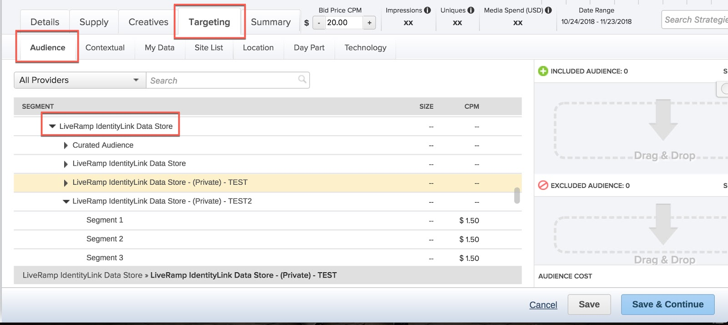Image resolution: width=728 pixels, height=325 pixels.
Task: Click the Impressions info icon
Action: click(427, 10)
